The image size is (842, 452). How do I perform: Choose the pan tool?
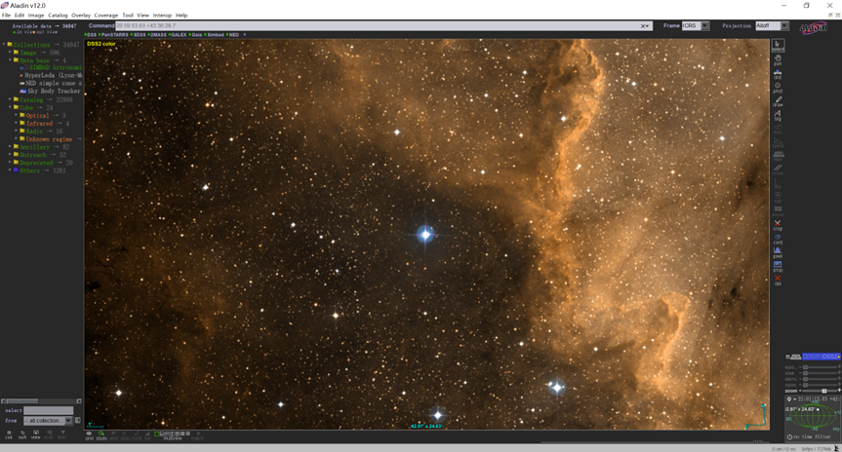pos(778,59)
